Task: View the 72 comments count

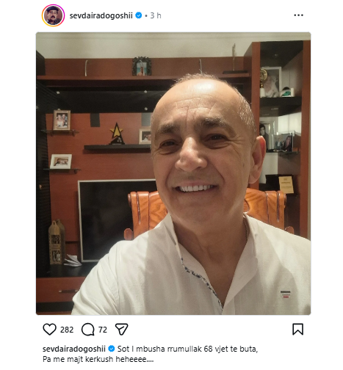Action: 103,330
